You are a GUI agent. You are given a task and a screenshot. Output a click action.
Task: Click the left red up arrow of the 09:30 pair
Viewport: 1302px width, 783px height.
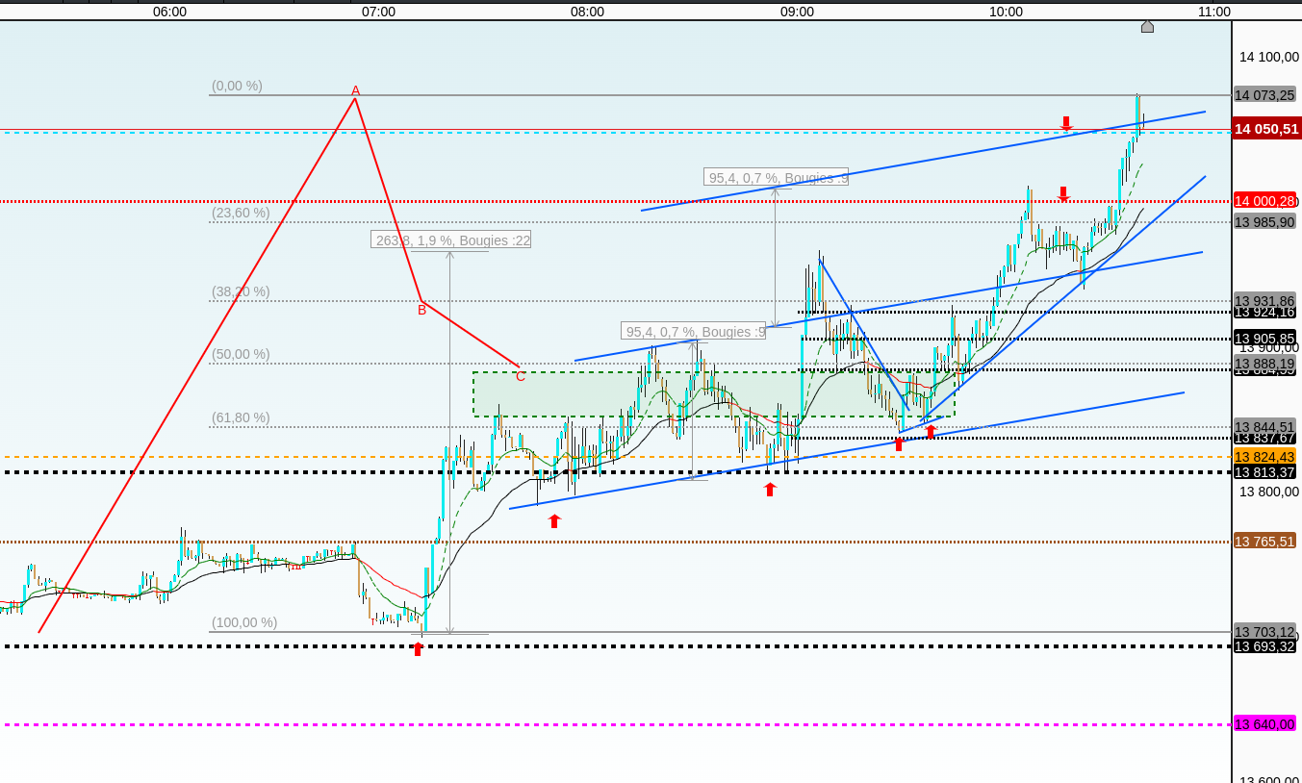coord(899,443)
